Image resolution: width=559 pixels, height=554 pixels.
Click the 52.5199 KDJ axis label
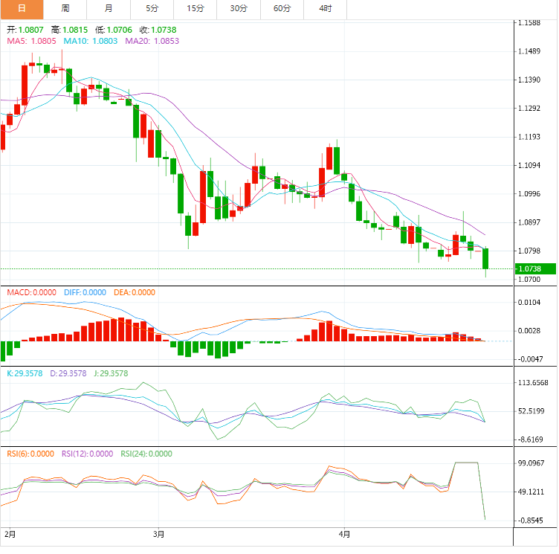[x=531, y=411]
